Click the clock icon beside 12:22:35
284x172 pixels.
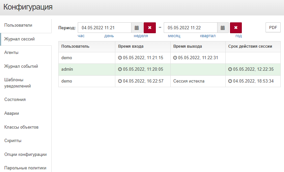pyautogui.click(x=230, y=69)
